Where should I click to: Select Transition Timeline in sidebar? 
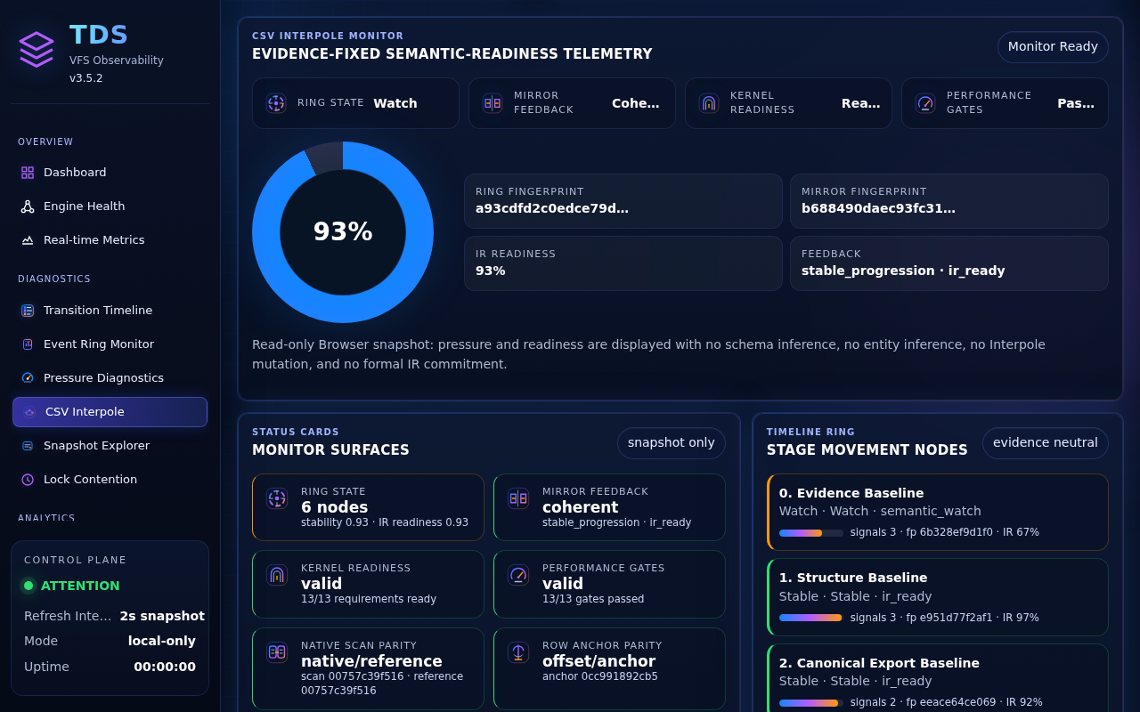point(110,311)
